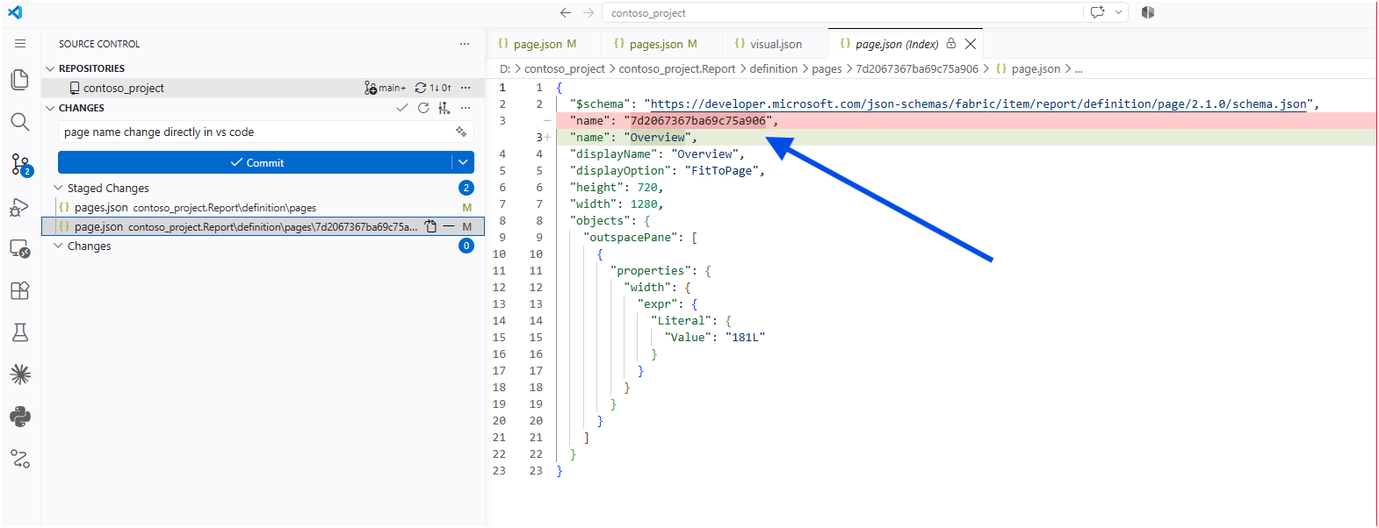The height and width of the screenshot is (528, 1379).
Task: Collapse the Staged Changes group
Action: (59, 188)
